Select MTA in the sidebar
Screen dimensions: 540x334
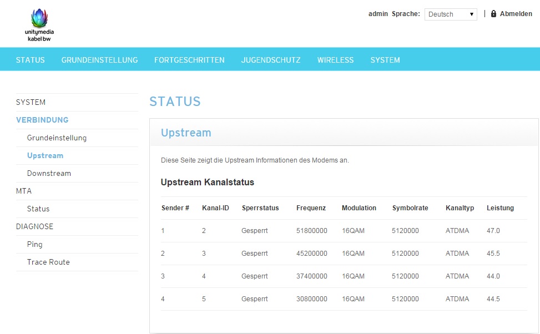point(24,191)
